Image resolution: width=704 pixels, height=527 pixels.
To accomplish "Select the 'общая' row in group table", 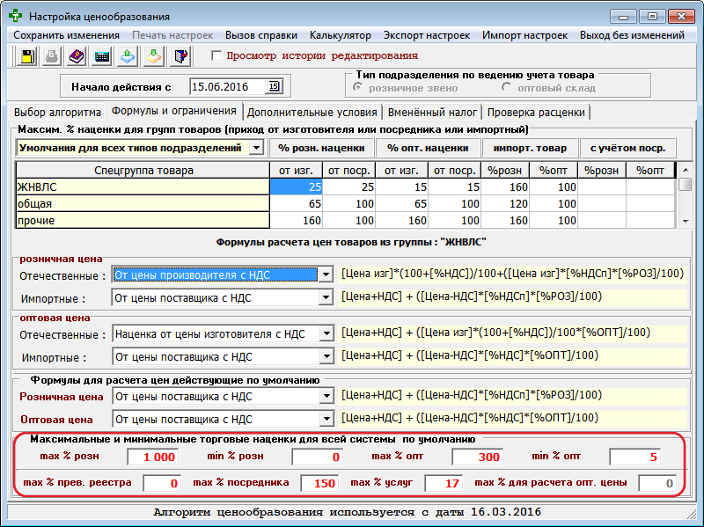I will (x=143, y=203).
